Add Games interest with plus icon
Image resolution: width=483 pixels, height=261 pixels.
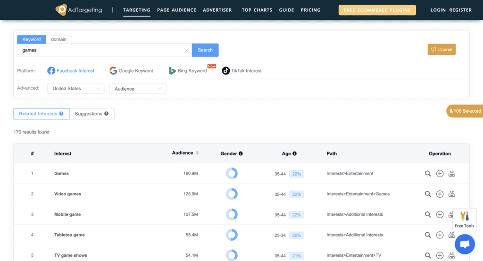pos(440,174)
